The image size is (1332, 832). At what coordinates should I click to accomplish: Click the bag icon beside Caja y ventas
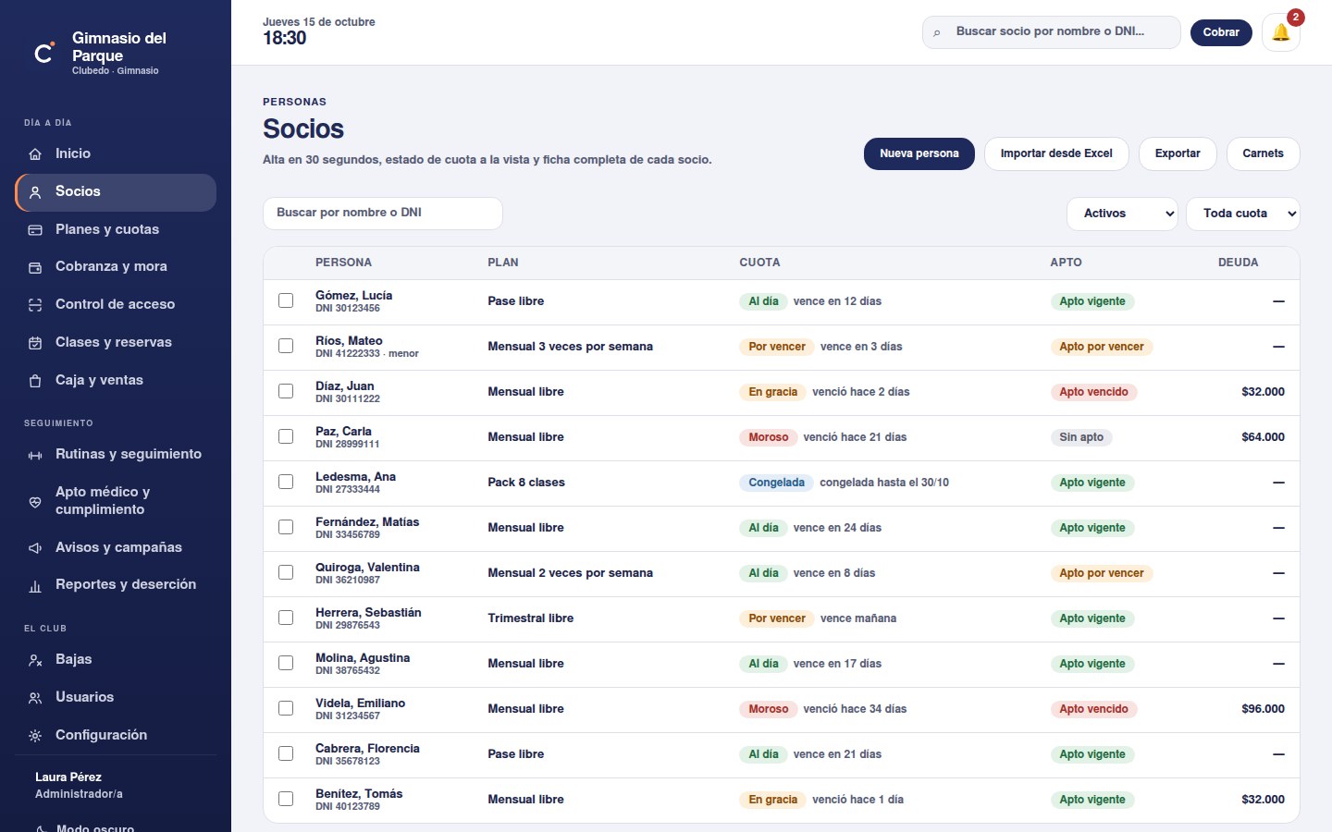[35, 381]
